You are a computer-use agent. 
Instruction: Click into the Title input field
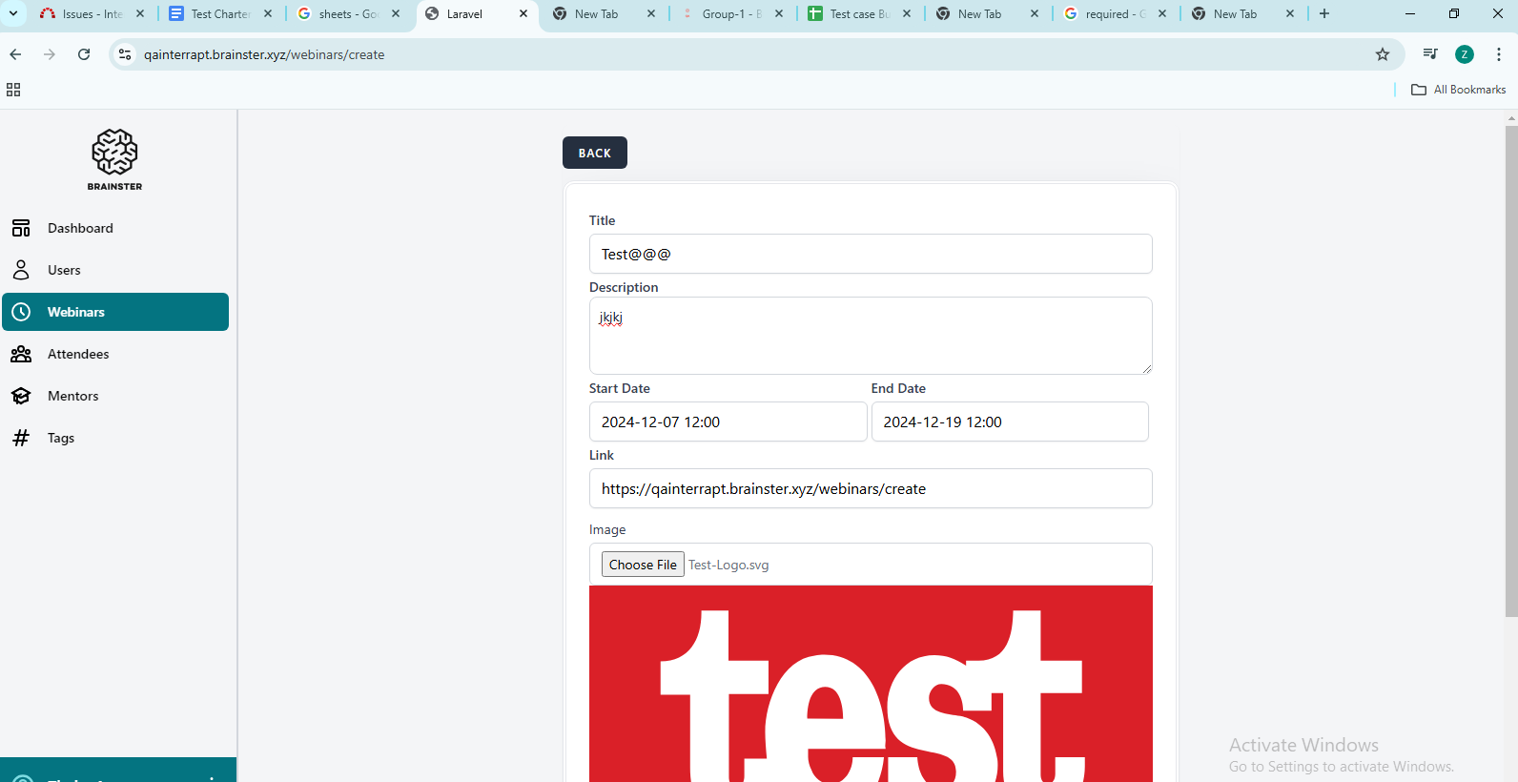coord(870,255)
